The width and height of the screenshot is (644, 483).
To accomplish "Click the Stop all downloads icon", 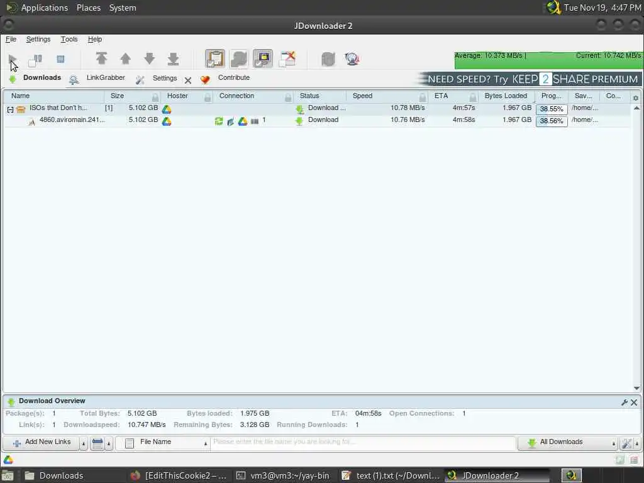I will [x=60, y=59].
